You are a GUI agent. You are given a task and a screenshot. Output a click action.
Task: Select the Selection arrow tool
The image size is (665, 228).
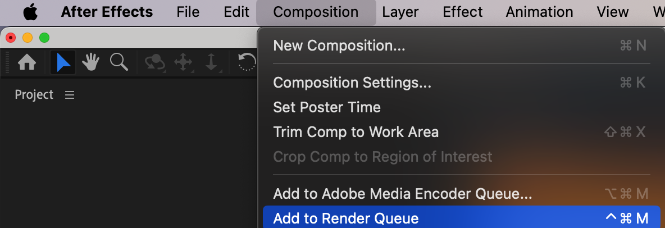(63, 62)
